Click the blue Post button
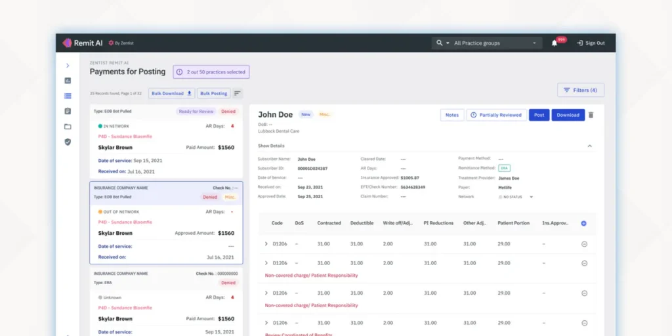Screen dimensions: 672x336 pos(539,115)
